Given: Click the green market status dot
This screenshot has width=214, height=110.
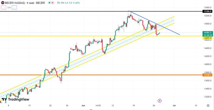Looking at the screenshot, I should [x=49, y=3].
